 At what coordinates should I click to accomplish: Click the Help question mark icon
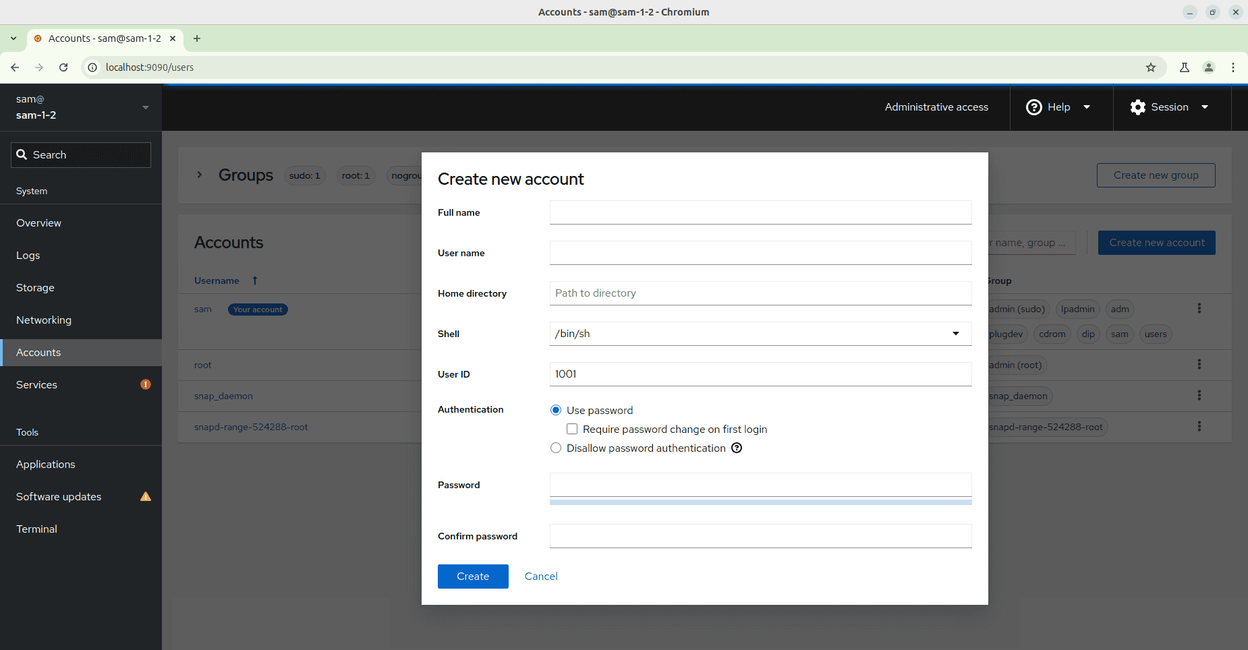pyautogui.click(x=1033, y=107)
